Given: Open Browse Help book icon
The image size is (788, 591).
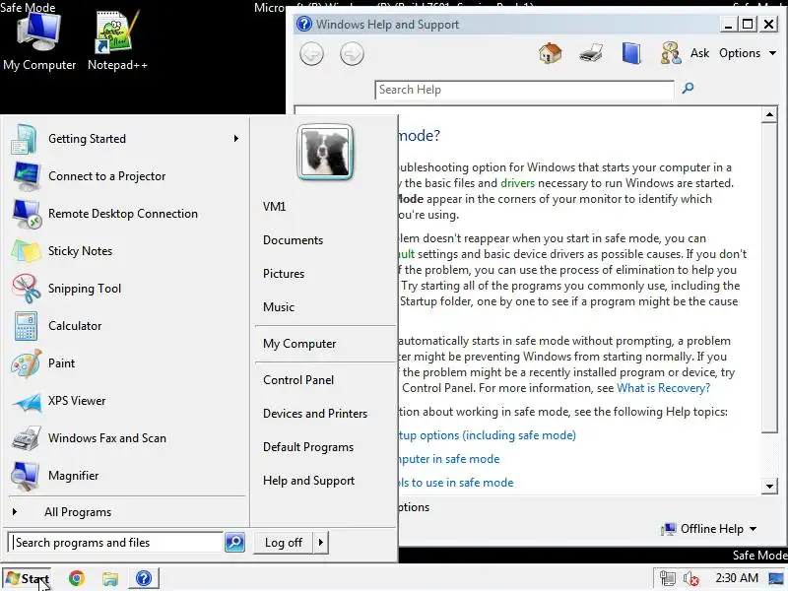Looking at the screenshot, I should [x=631, y=53].
